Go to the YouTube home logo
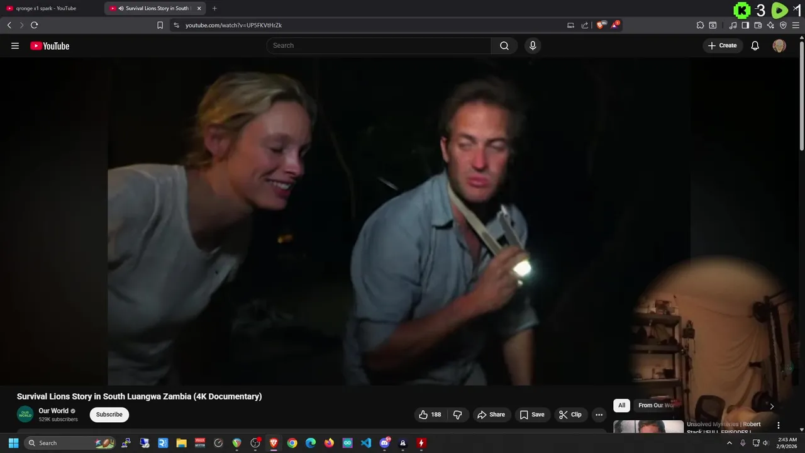 click(50, 46)
